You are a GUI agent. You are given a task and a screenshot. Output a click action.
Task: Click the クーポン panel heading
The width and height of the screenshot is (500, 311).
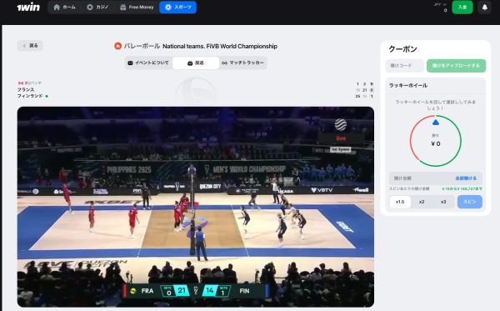pyautogui.click(x=402, y=49)
